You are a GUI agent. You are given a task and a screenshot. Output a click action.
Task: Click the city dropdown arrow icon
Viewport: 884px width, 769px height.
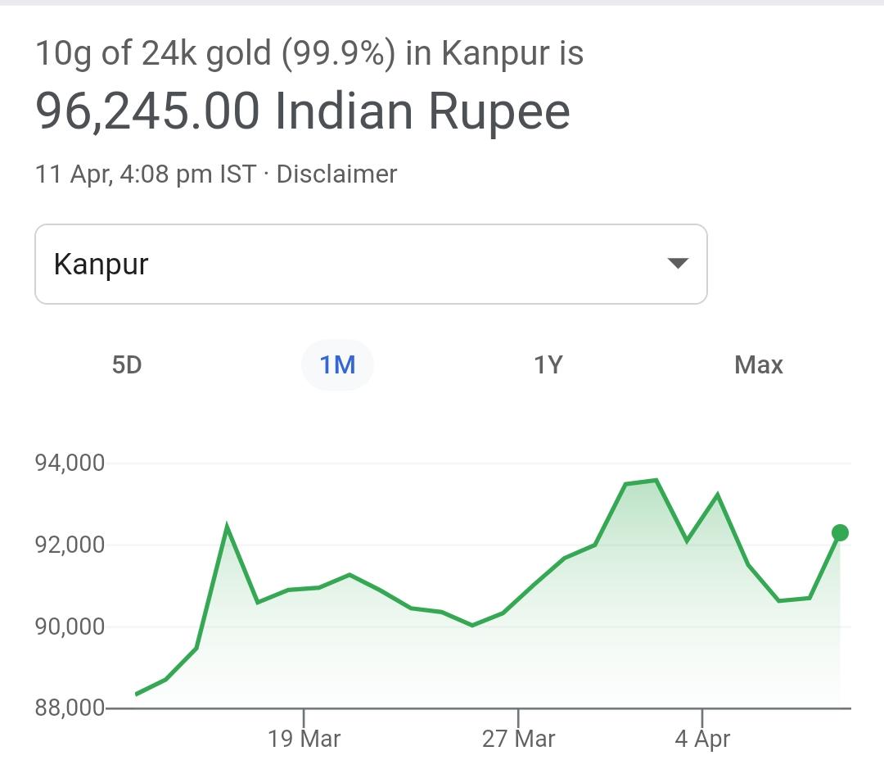tap(677, 264)
